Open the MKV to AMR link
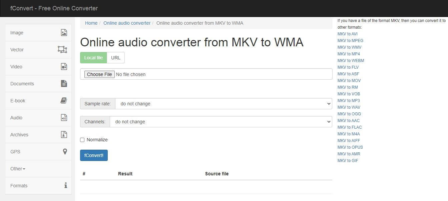Image resolution: width=448 pixels, height=201 pixels. point(349,154)
